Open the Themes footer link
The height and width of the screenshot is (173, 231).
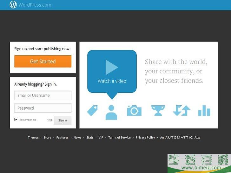coord(33,138)
